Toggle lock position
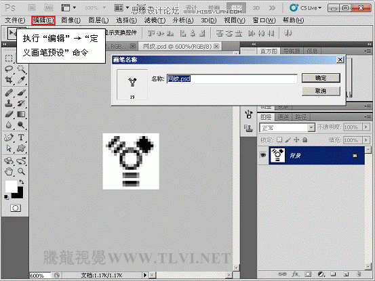The height and width of the screenshot is (281, 375). click(296, 140)
